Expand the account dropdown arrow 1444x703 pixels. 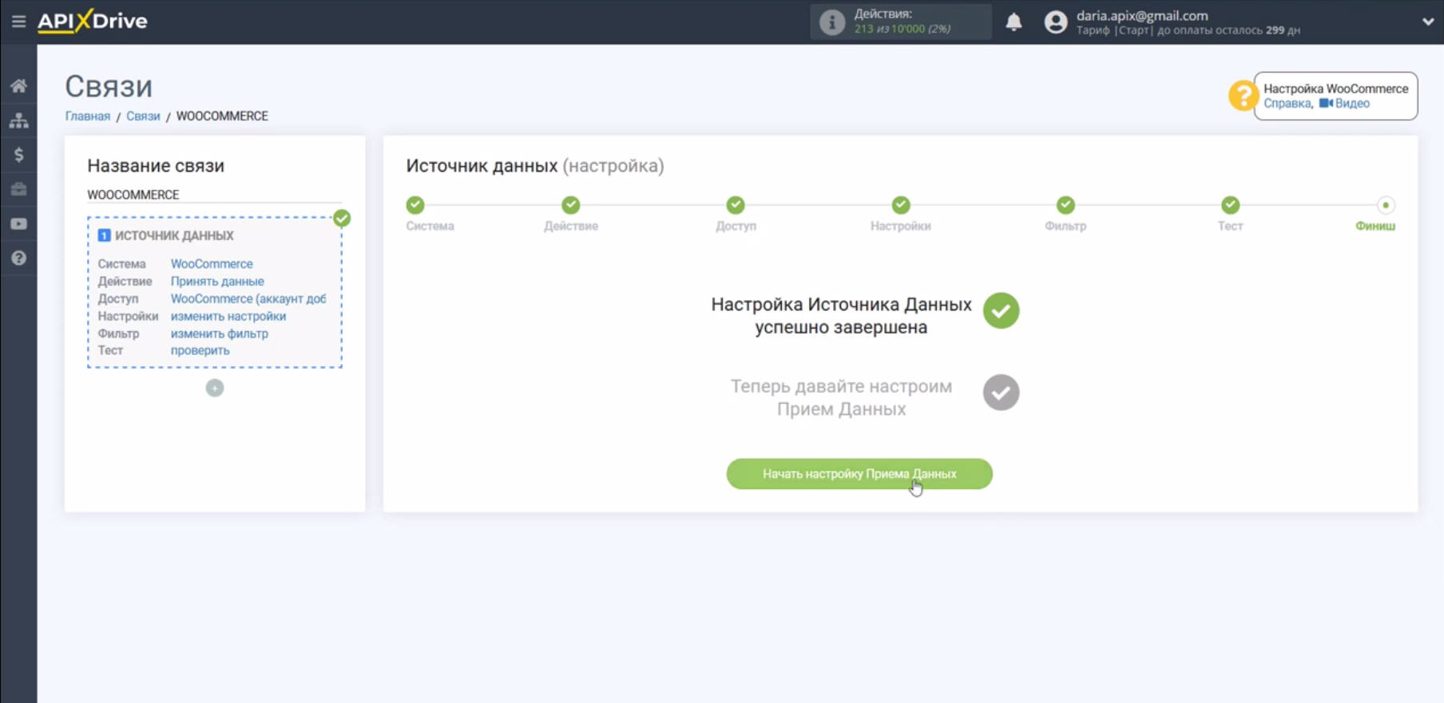click(1427, 22)
